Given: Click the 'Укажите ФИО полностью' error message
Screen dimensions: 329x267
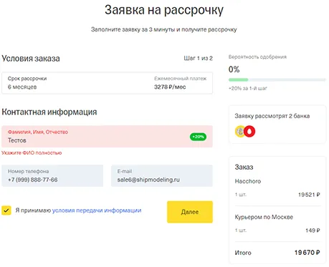Looking at the screenshot, I should click(x=32, y=153).
